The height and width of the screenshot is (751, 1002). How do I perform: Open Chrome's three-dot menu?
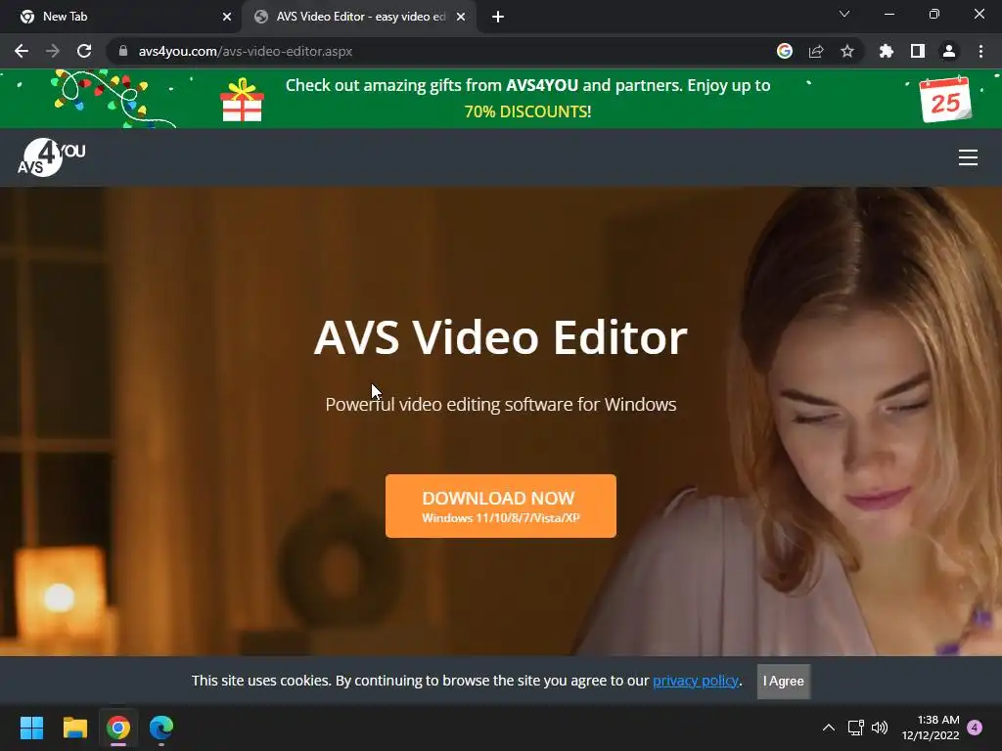tap(980, 51)
